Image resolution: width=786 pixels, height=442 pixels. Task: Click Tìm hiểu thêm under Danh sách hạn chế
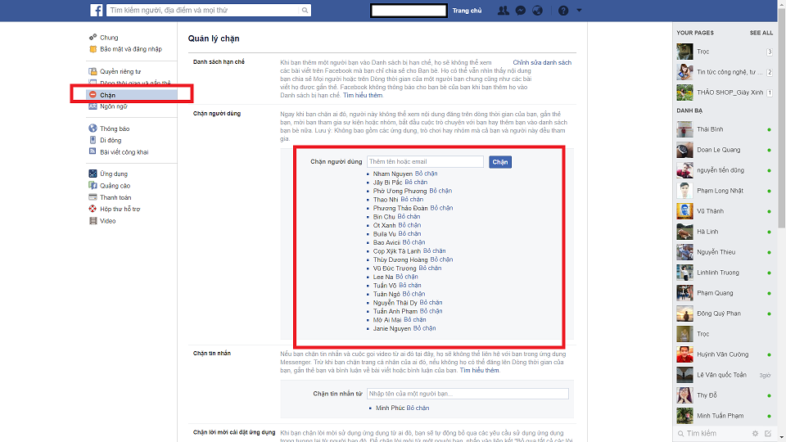point(363,95)
